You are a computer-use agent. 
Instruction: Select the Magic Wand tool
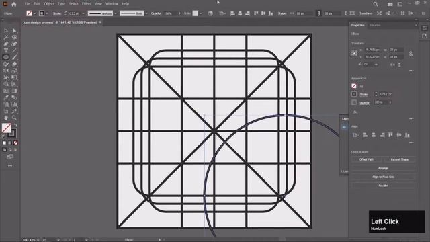[x=6, y=37]
